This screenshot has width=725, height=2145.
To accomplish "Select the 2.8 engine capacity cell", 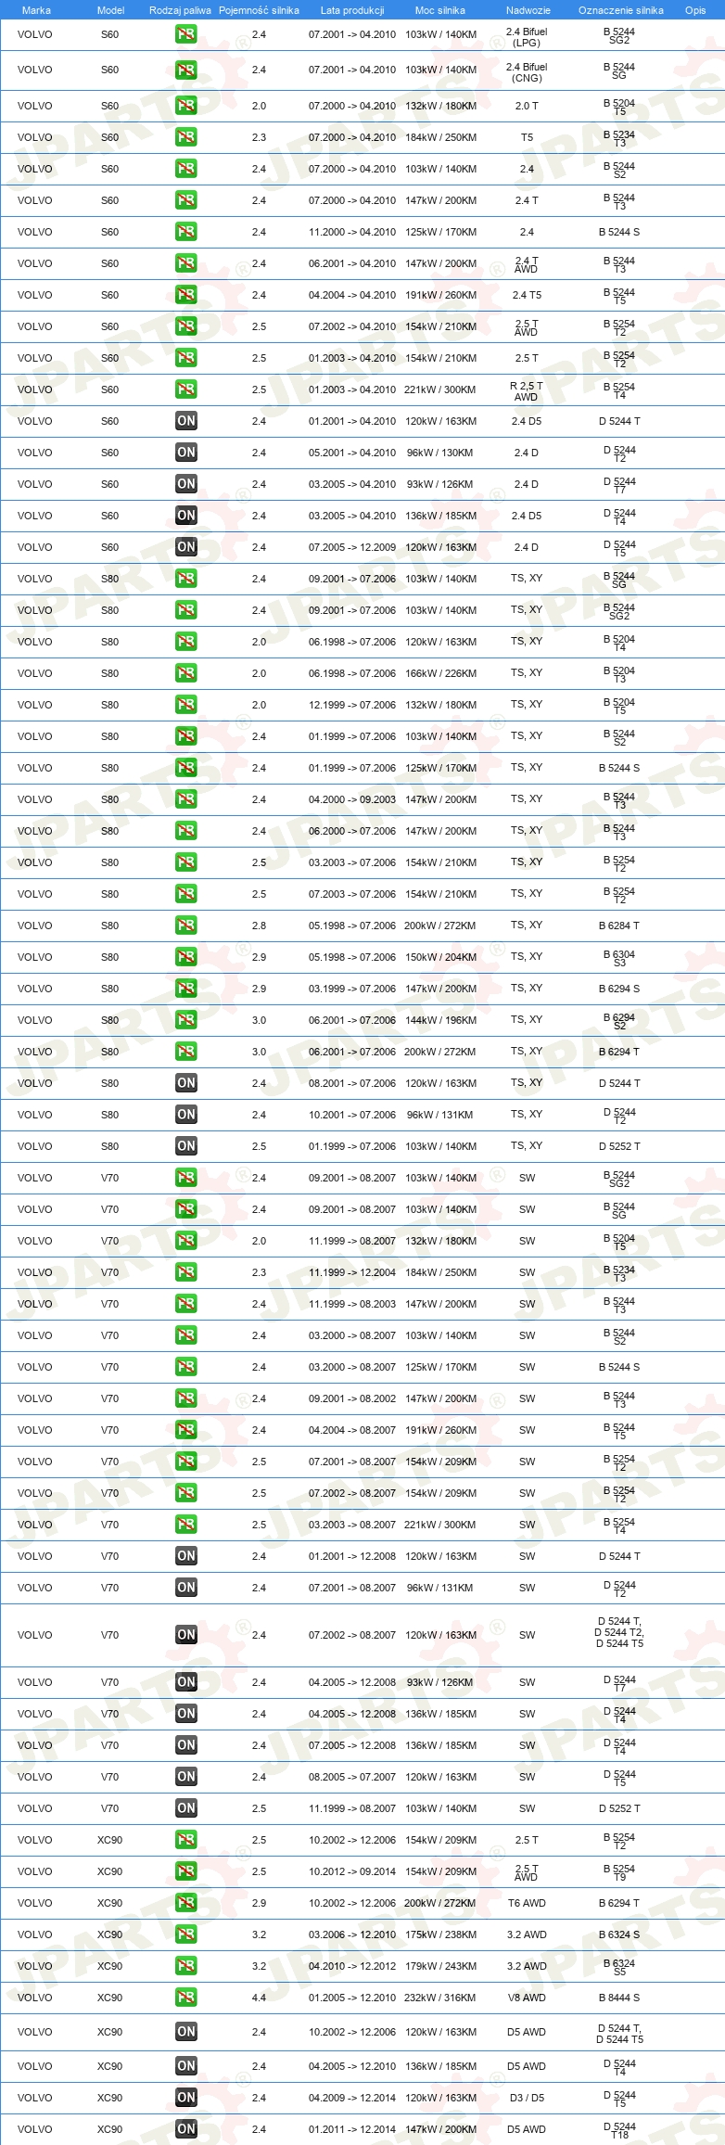I will coord(259,926).
